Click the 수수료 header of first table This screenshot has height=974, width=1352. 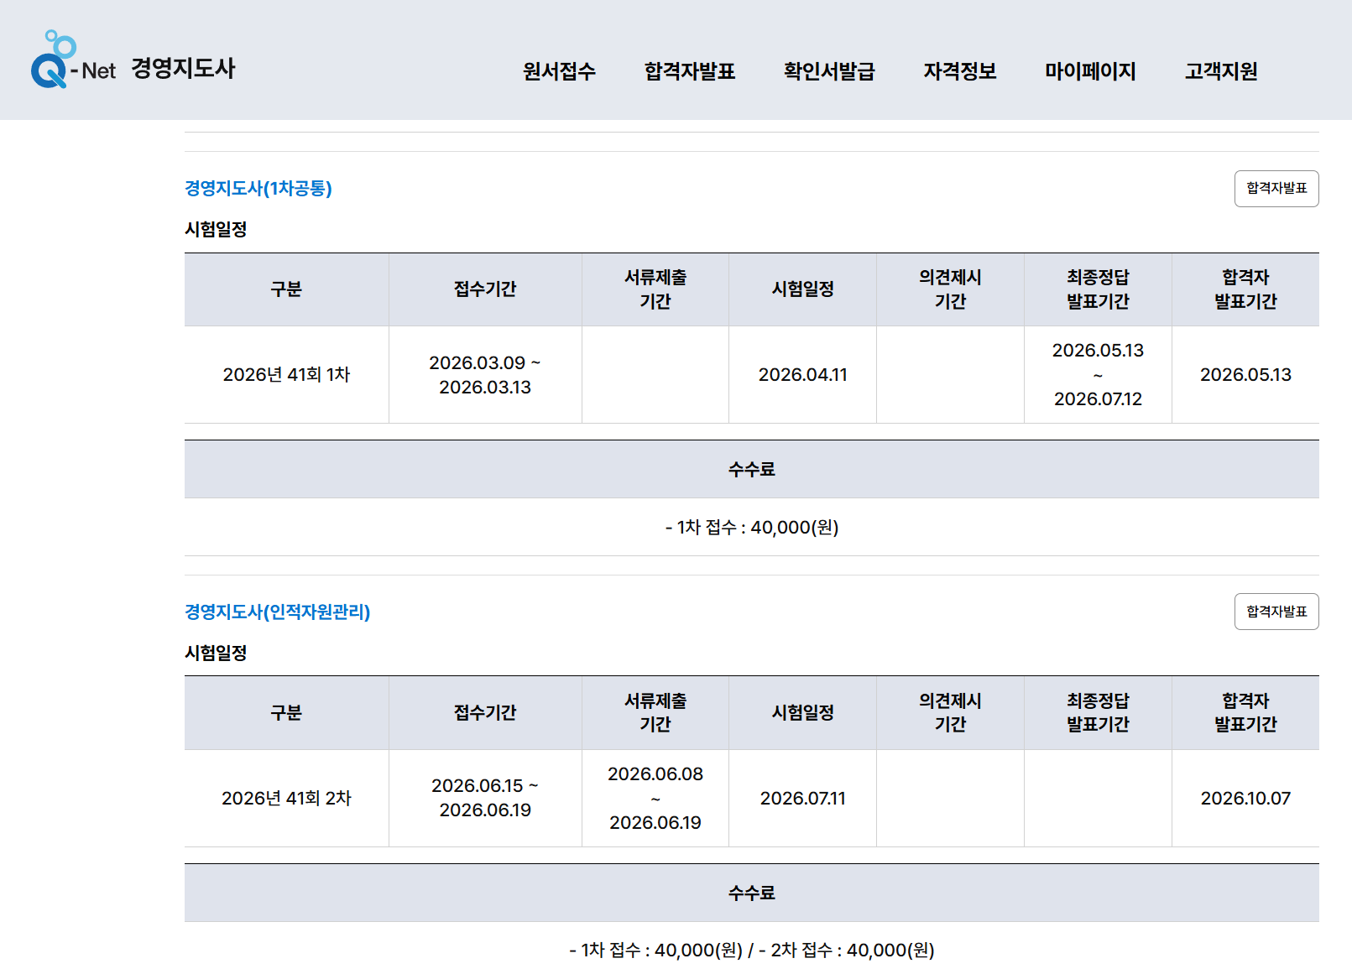coord(751,469)
